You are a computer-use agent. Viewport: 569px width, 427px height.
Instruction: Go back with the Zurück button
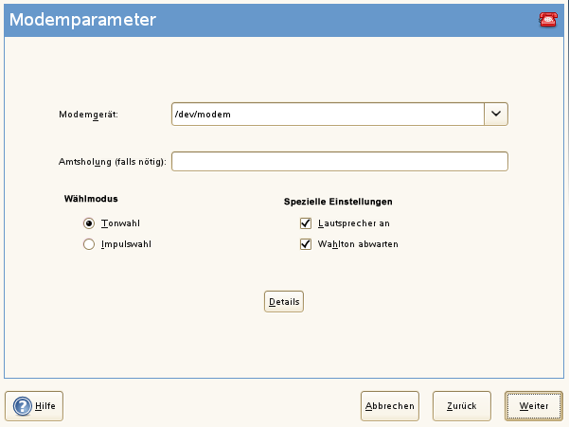(462, 406)
